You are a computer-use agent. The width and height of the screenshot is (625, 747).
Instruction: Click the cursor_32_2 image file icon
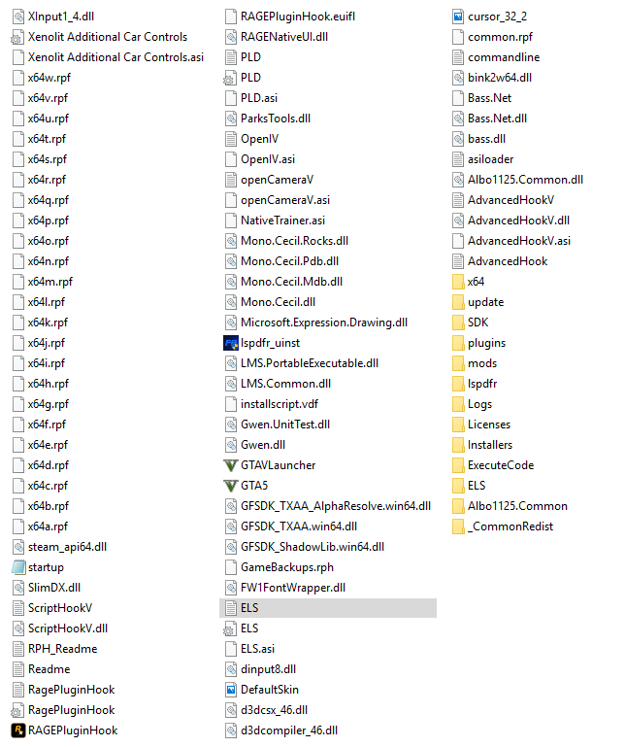tap(457, 17)
